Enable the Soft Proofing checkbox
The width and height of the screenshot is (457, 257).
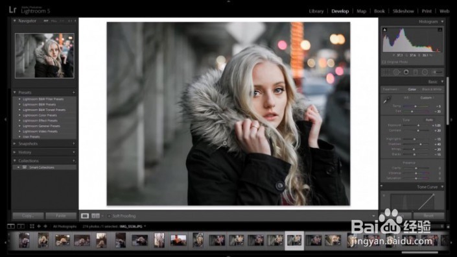point(109,216)
